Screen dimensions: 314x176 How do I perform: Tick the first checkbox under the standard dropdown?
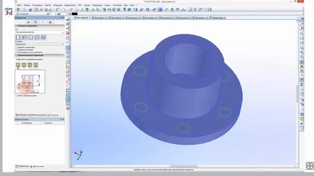coord(16,47)
